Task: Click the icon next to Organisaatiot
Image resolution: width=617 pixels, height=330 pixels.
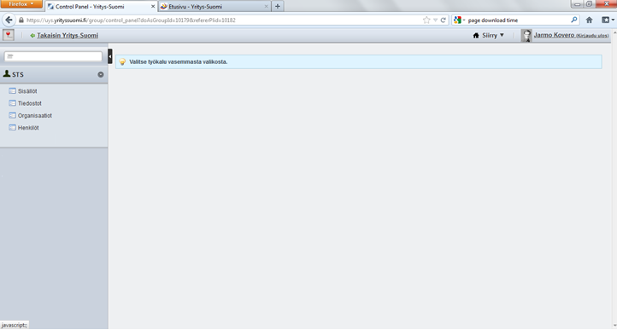Action: tap(12, 115)
